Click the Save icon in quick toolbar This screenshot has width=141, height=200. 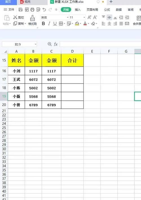coord(21,10)
